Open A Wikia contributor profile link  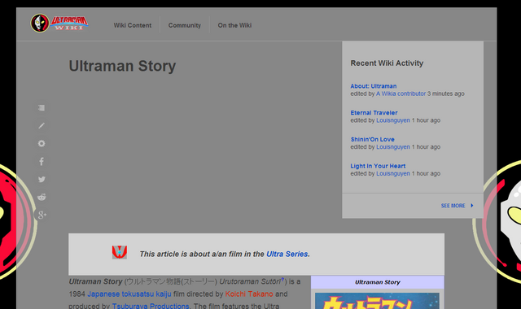click(x=401, y=94)
